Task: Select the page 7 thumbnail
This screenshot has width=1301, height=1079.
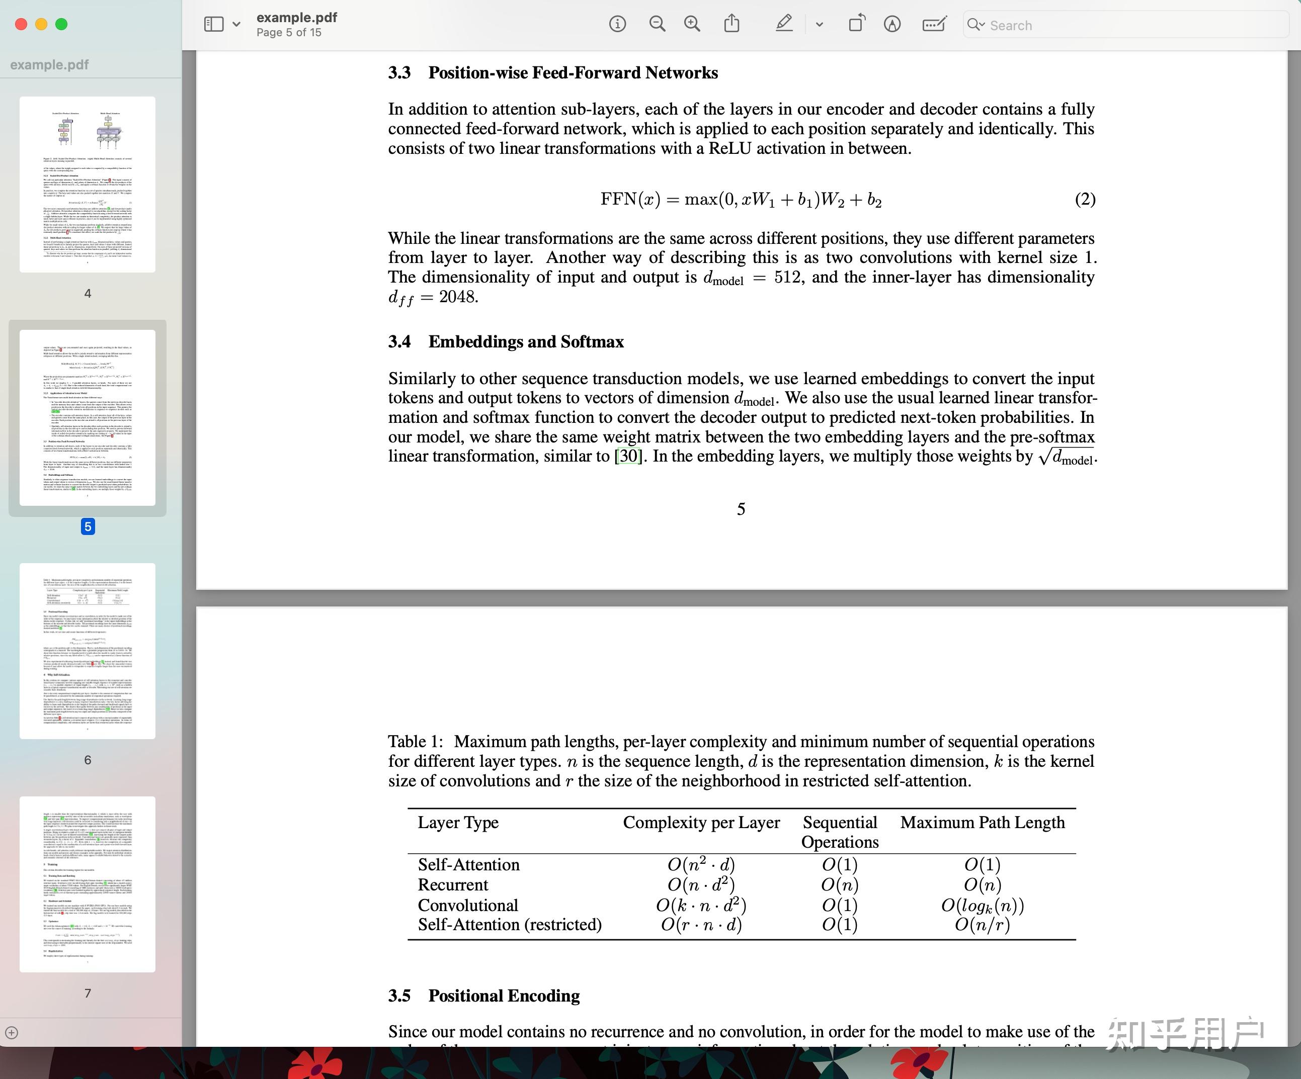Action: coord(88,884)
